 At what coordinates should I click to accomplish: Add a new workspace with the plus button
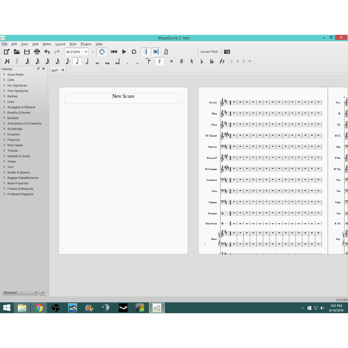[42, 292]
